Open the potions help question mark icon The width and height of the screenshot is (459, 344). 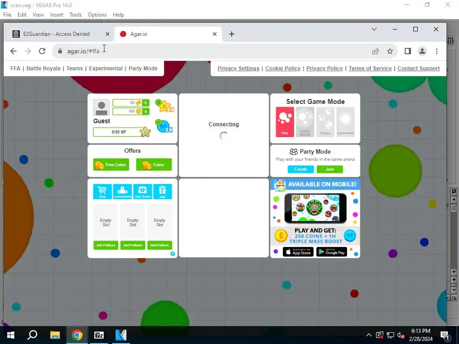click(x=173, y=254)
